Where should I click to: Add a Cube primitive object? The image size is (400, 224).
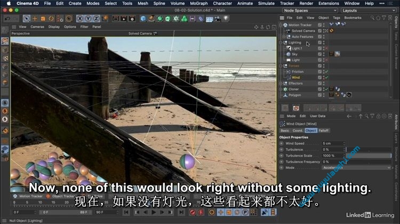pos(143,19)
